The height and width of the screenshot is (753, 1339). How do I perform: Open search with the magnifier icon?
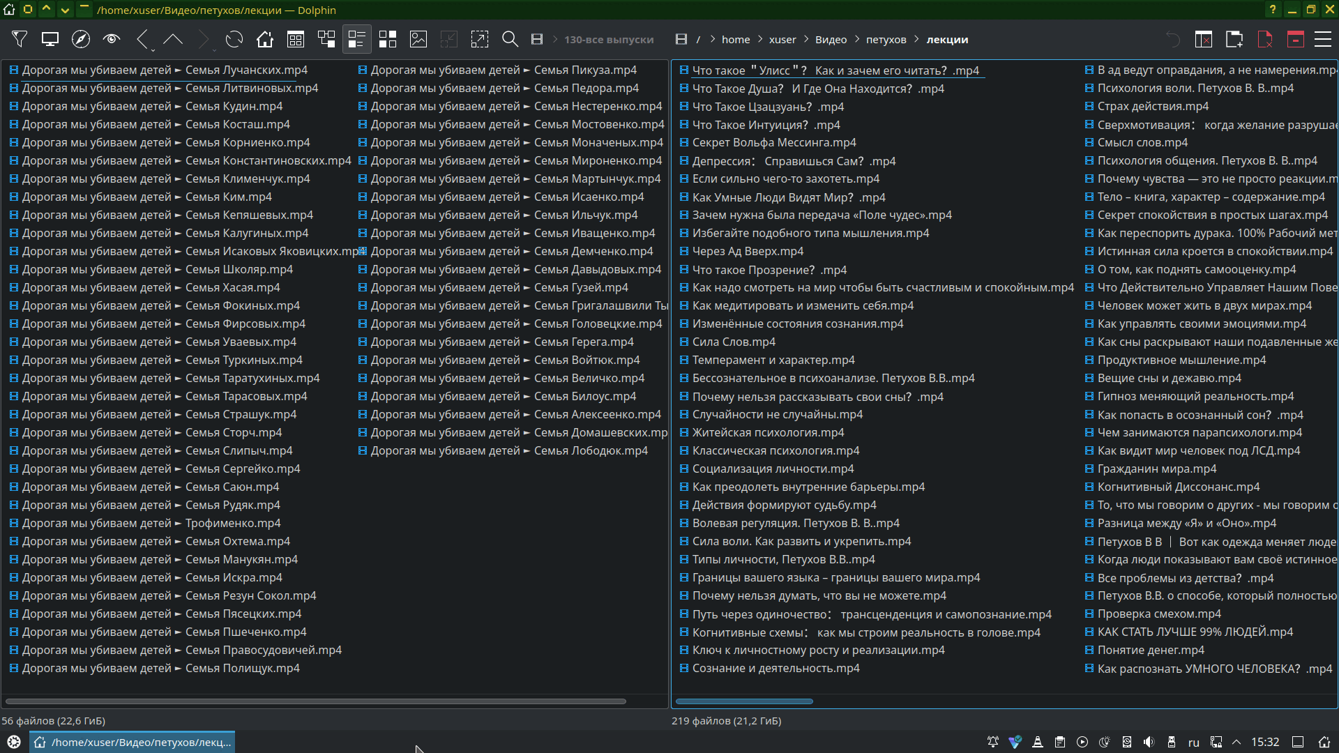tap(510, 40)
